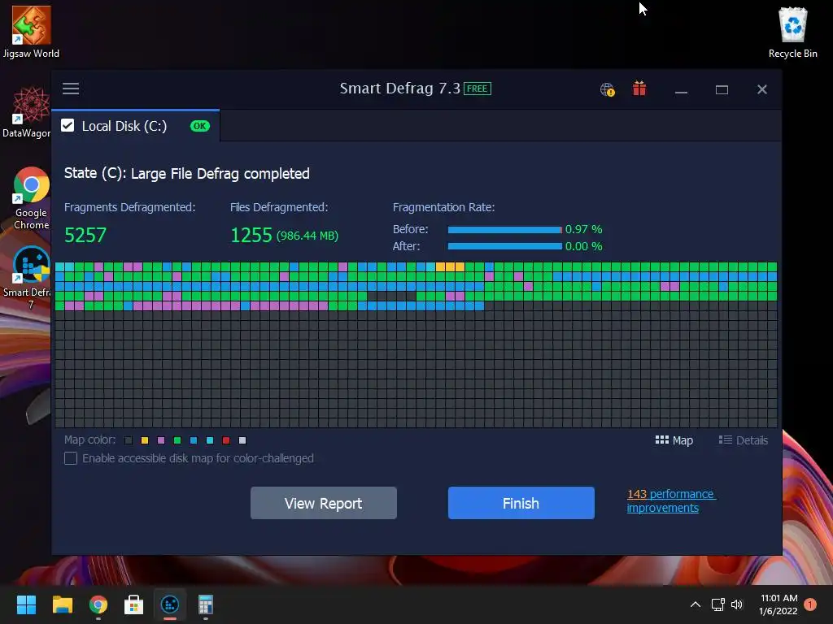Viewport: 833px width, 624px height.
Task: Open File Explorer from the taskbar
Action: point(62,604)
